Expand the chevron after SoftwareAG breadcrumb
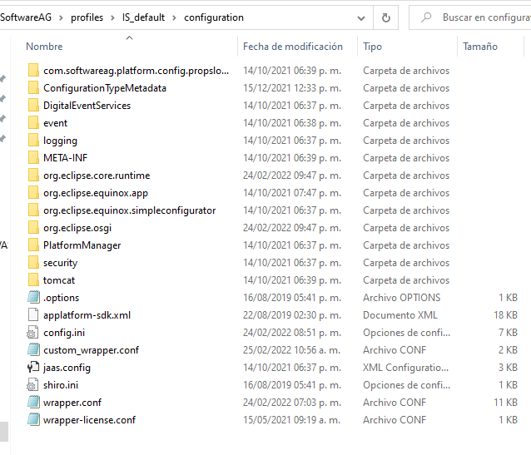Viewport: 531px width, 455px height. click(61, 17)
